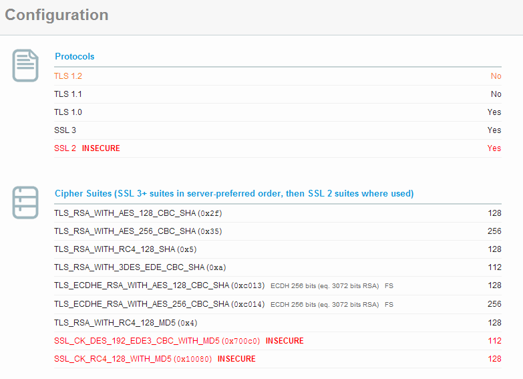Open the Cipher Suites section heading
The height and width of the screenshot is (379, 523).
tap(234, 193)
